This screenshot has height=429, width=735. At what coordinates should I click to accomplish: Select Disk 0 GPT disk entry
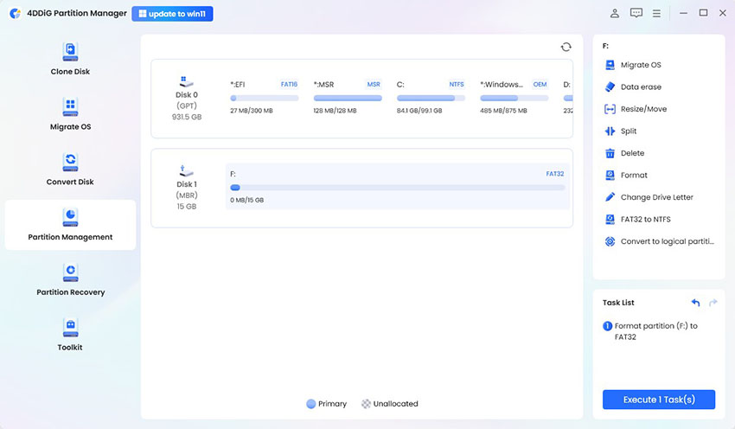coord(188,98)
